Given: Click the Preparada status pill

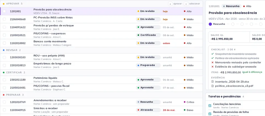Looking at the screenshot, I should [148, 65].
